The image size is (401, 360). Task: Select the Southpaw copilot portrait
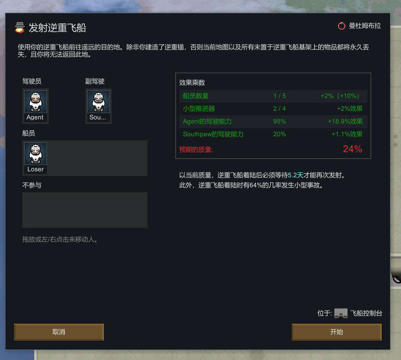tap(98, 106)
